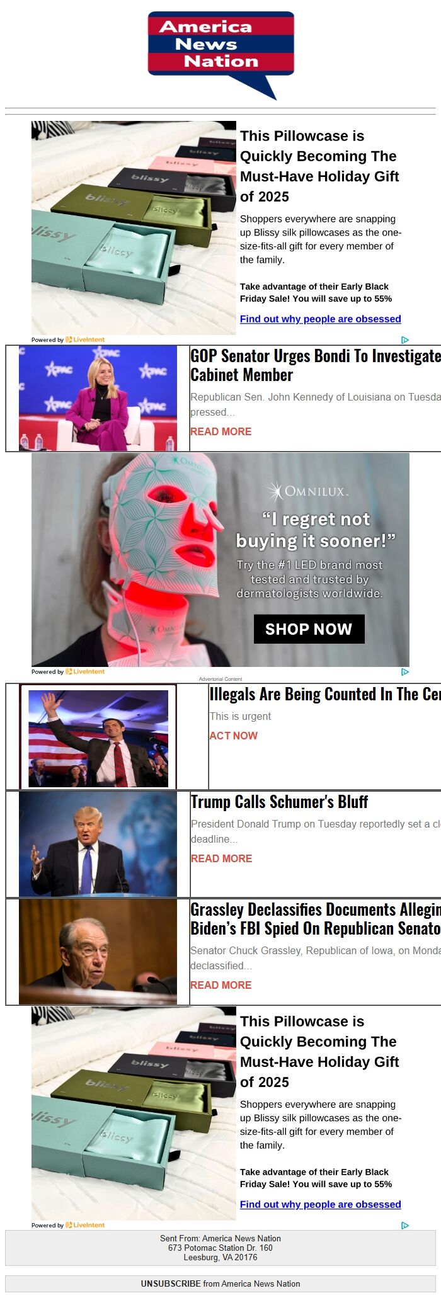Screen dimensions: 441x1298
Task: Click UNSUBSCRIBE from America News Nation
Action: click(220, 1284)
